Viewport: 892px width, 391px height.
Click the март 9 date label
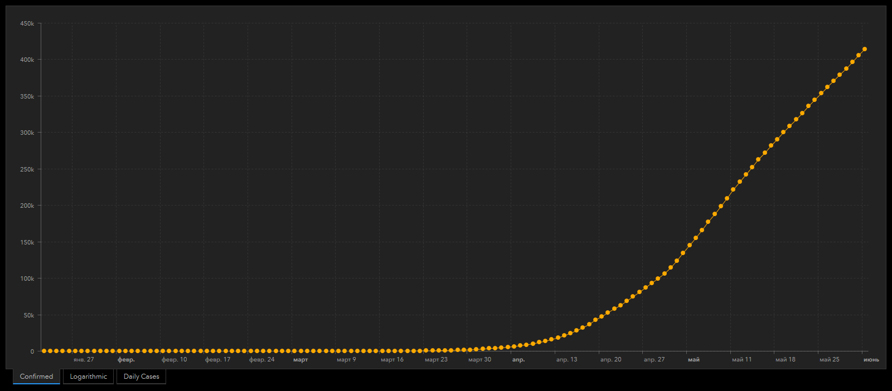tap(346, 360)
